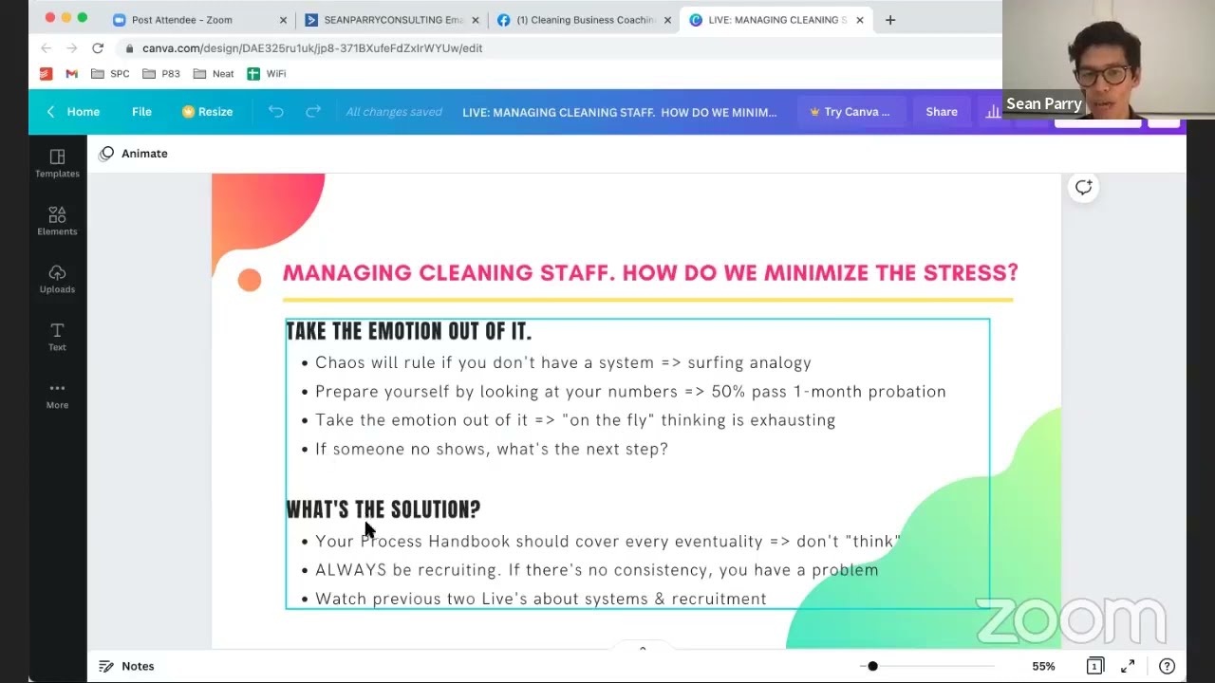Viewport: 1215px width, 683px height.
Task: Select the slide heading MANAGING CLEANING STAFF
Action: (x=650, y=273)
